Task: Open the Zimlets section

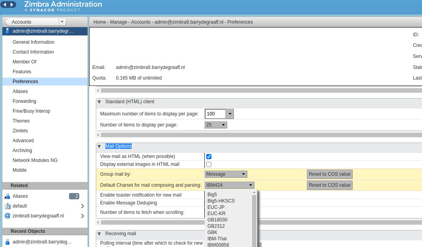Action: [20, 131]
